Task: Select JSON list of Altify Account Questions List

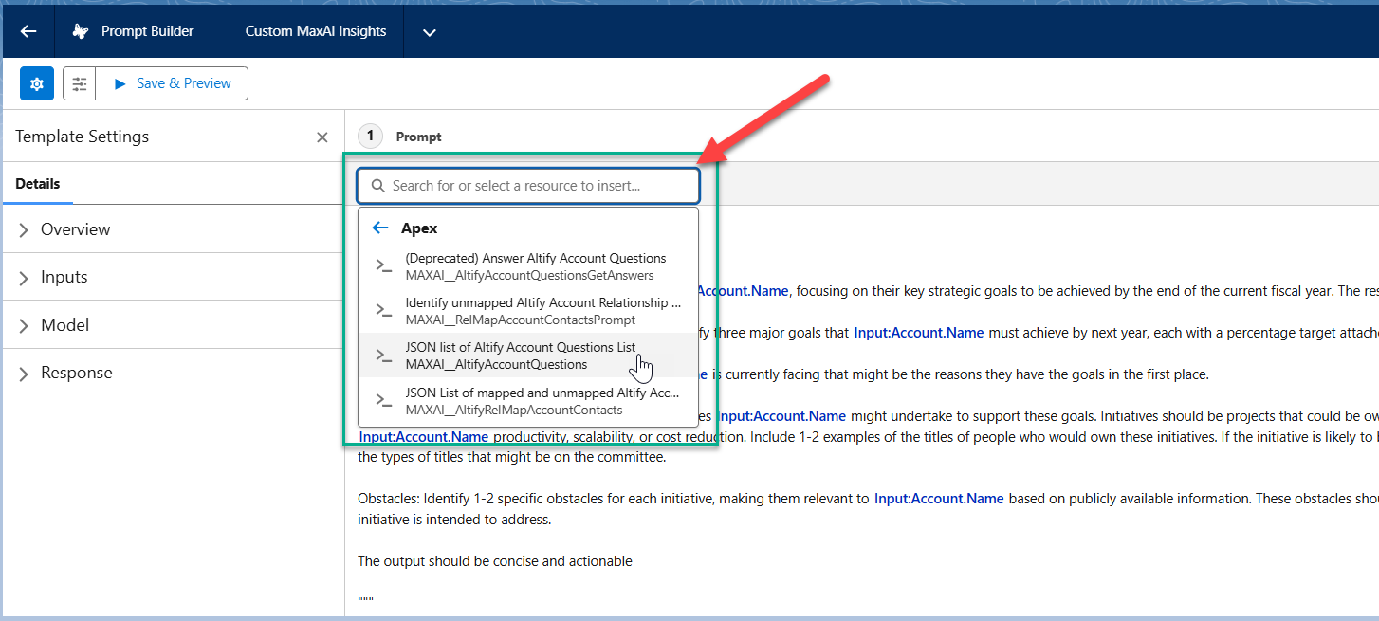Action: click(520, 356)
